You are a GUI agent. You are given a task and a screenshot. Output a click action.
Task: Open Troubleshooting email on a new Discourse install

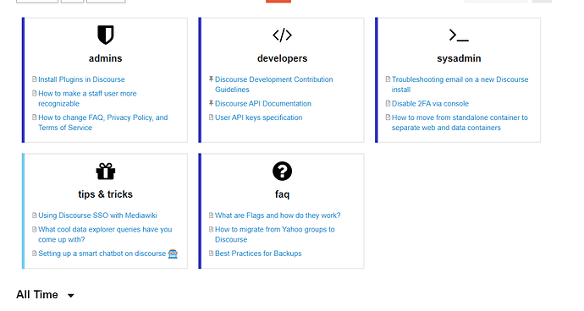click(x=460, y=84)
